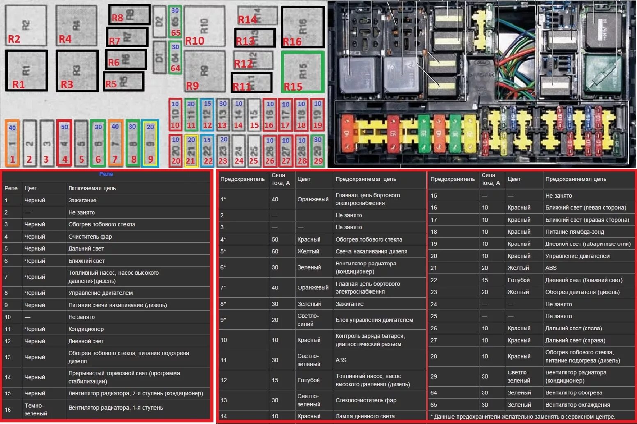Viewport: 637px width, 424px height.
Task: Select relay R3 in the fuse box diagram
Action: coord(77,71)
